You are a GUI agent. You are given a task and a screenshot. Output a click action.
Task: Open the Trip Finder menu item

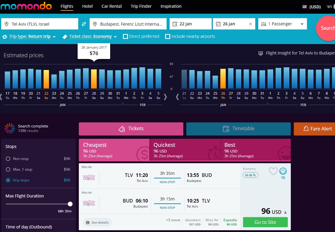[141, 6]
